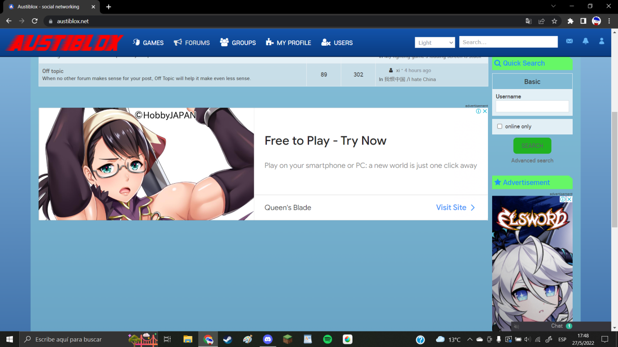
Task: Open the messages envelope icon
Action: [x=569, y=41]
